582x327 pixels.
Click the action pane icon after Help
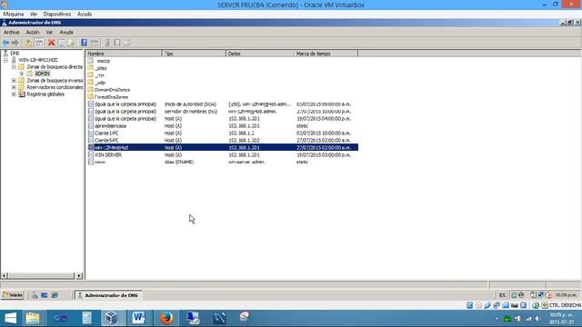coord(95,43)
